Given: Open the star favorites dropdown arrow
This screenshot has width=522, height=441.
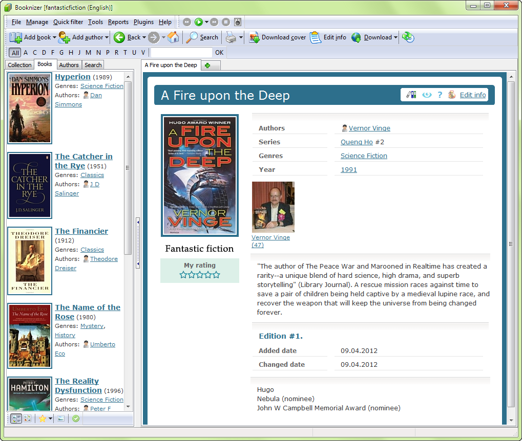Looking at the screenshot, I should [x=50, y=418].
